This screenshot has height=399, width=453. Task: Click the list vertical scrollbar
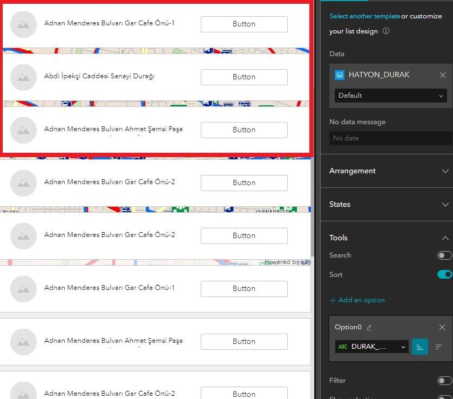(x=312, y=207)
